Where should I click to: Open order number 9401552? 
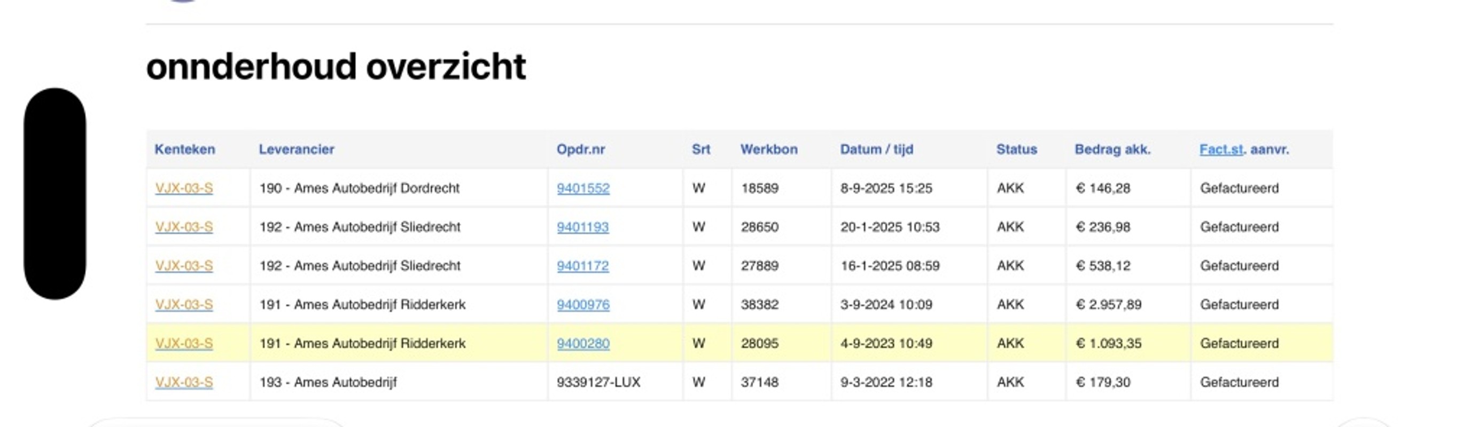point(583,188)
